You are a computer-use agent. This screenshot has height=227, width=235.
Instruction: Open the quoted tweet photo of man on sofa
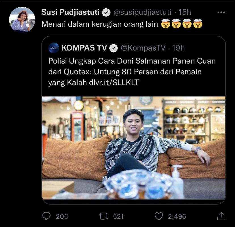click(134, 148)
